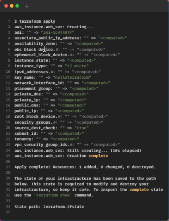The height and width of the screenshot is (221, 169).
Task: Select the ami value "ami-1c47407f"
Action: click(x=58, y=33)
